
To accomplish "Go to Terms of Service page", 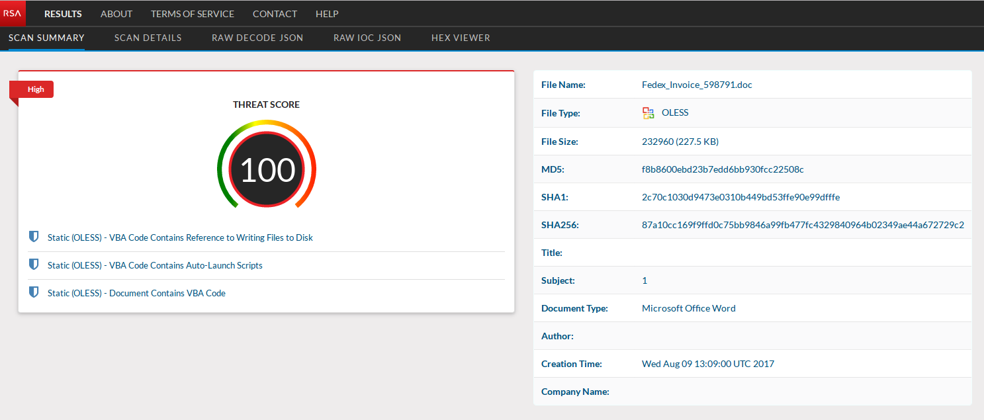I will coord(193,14).
